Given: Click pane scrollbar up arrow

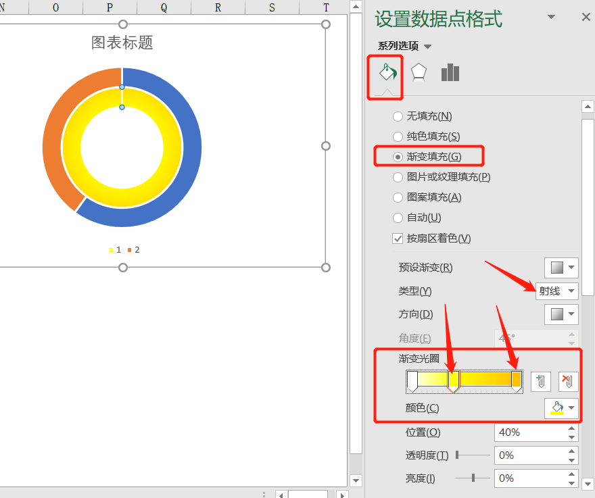Looking at the screenshot, I should [x=588, y=107].
